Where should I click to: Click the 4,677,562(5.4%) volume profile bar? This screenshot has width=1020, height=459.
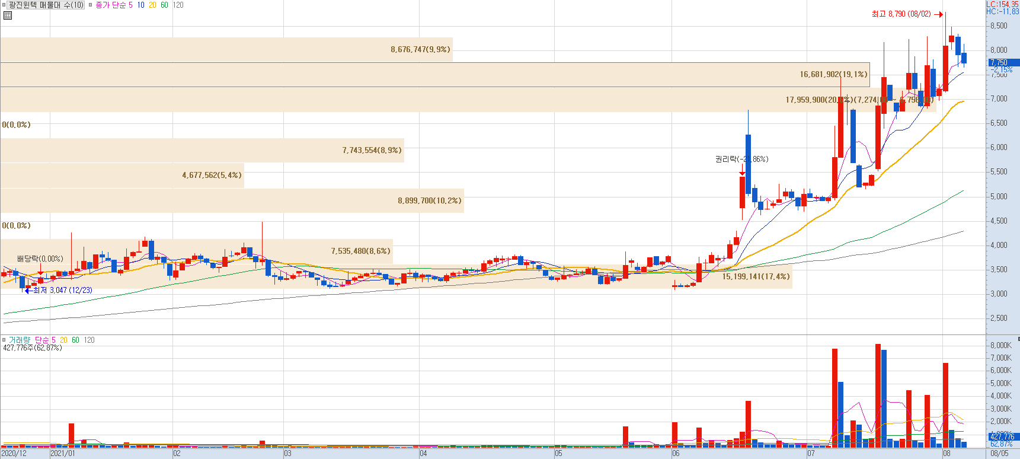coord(121,175)
